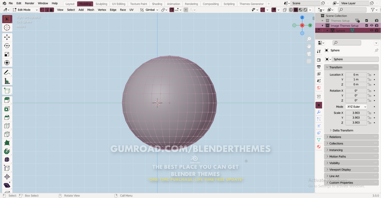Enable vertex select mode
The width and height of the screenshot is (381, 198).
42,10
